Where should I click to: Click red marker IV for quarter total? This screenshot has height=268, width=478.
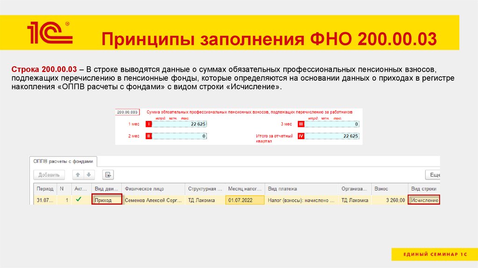[301, 136]
